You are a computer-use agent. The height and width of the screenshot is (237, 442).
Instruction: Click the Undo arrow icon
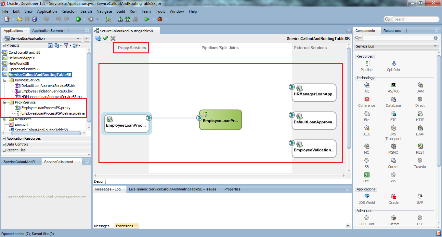(x=58, y=19)
